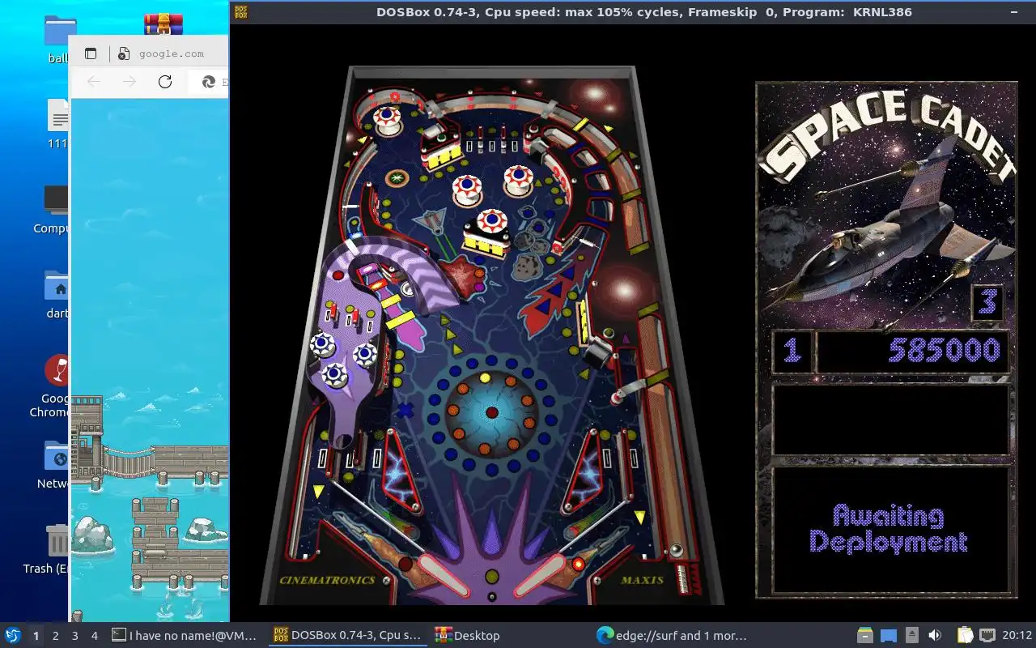Click the player number 1 indicator
The height and width of the screenshot is (648, 1036).
pos(792,352)
